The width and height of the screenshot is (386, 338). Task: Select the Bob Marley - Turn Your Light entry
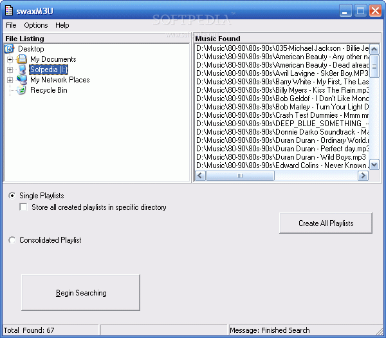(282, 107)
